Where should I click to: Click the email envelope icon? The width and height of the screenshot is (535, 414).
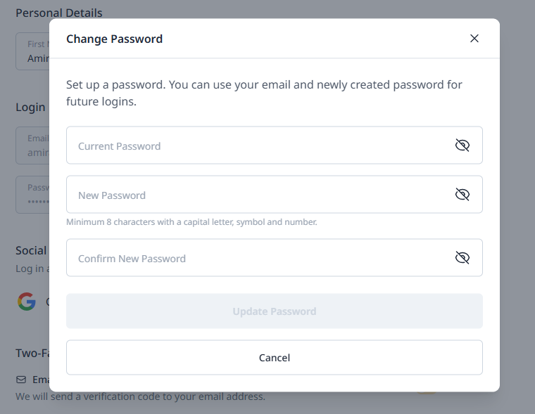tap(21, 380)
